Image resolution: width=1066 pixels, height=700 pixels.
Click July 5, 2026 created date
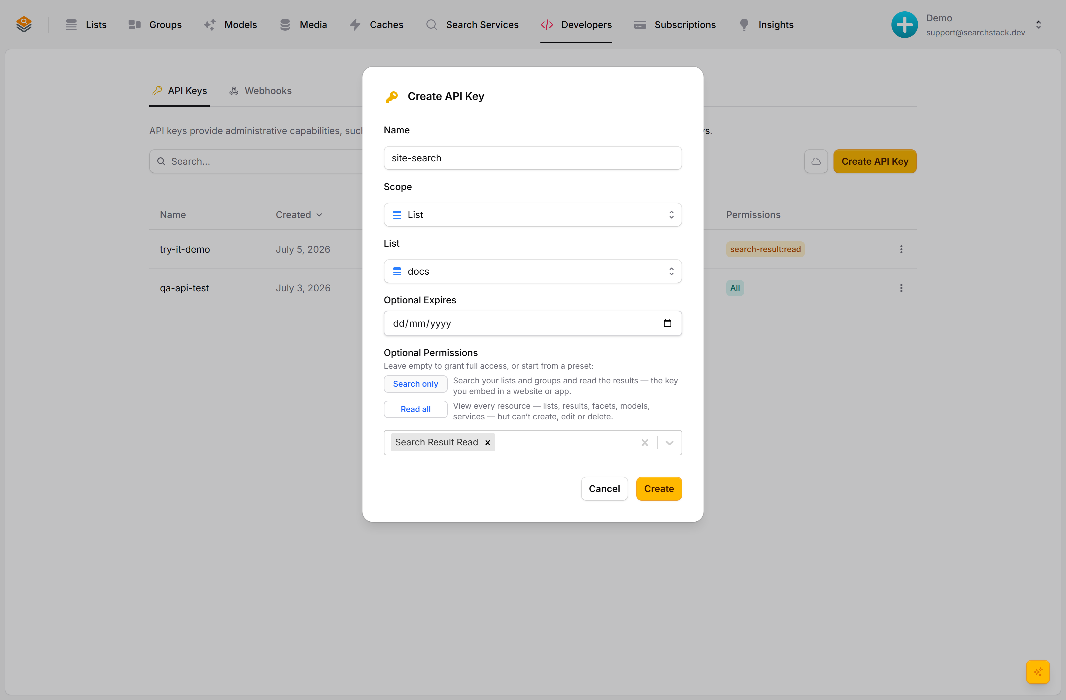(x=303, y=249)
